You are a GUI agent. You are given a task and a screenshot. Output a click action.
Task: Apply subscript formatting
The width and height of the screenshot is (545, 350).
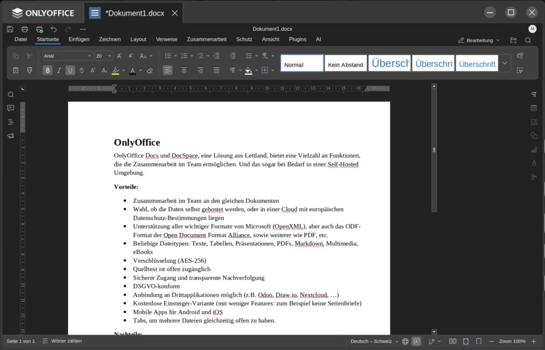click(104, 71)
